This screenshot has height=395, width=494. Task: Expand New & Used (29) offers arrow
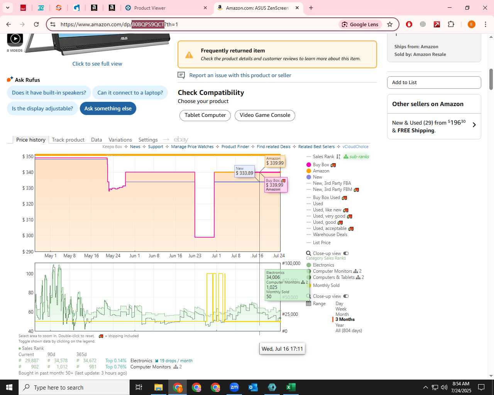point(474,125)
